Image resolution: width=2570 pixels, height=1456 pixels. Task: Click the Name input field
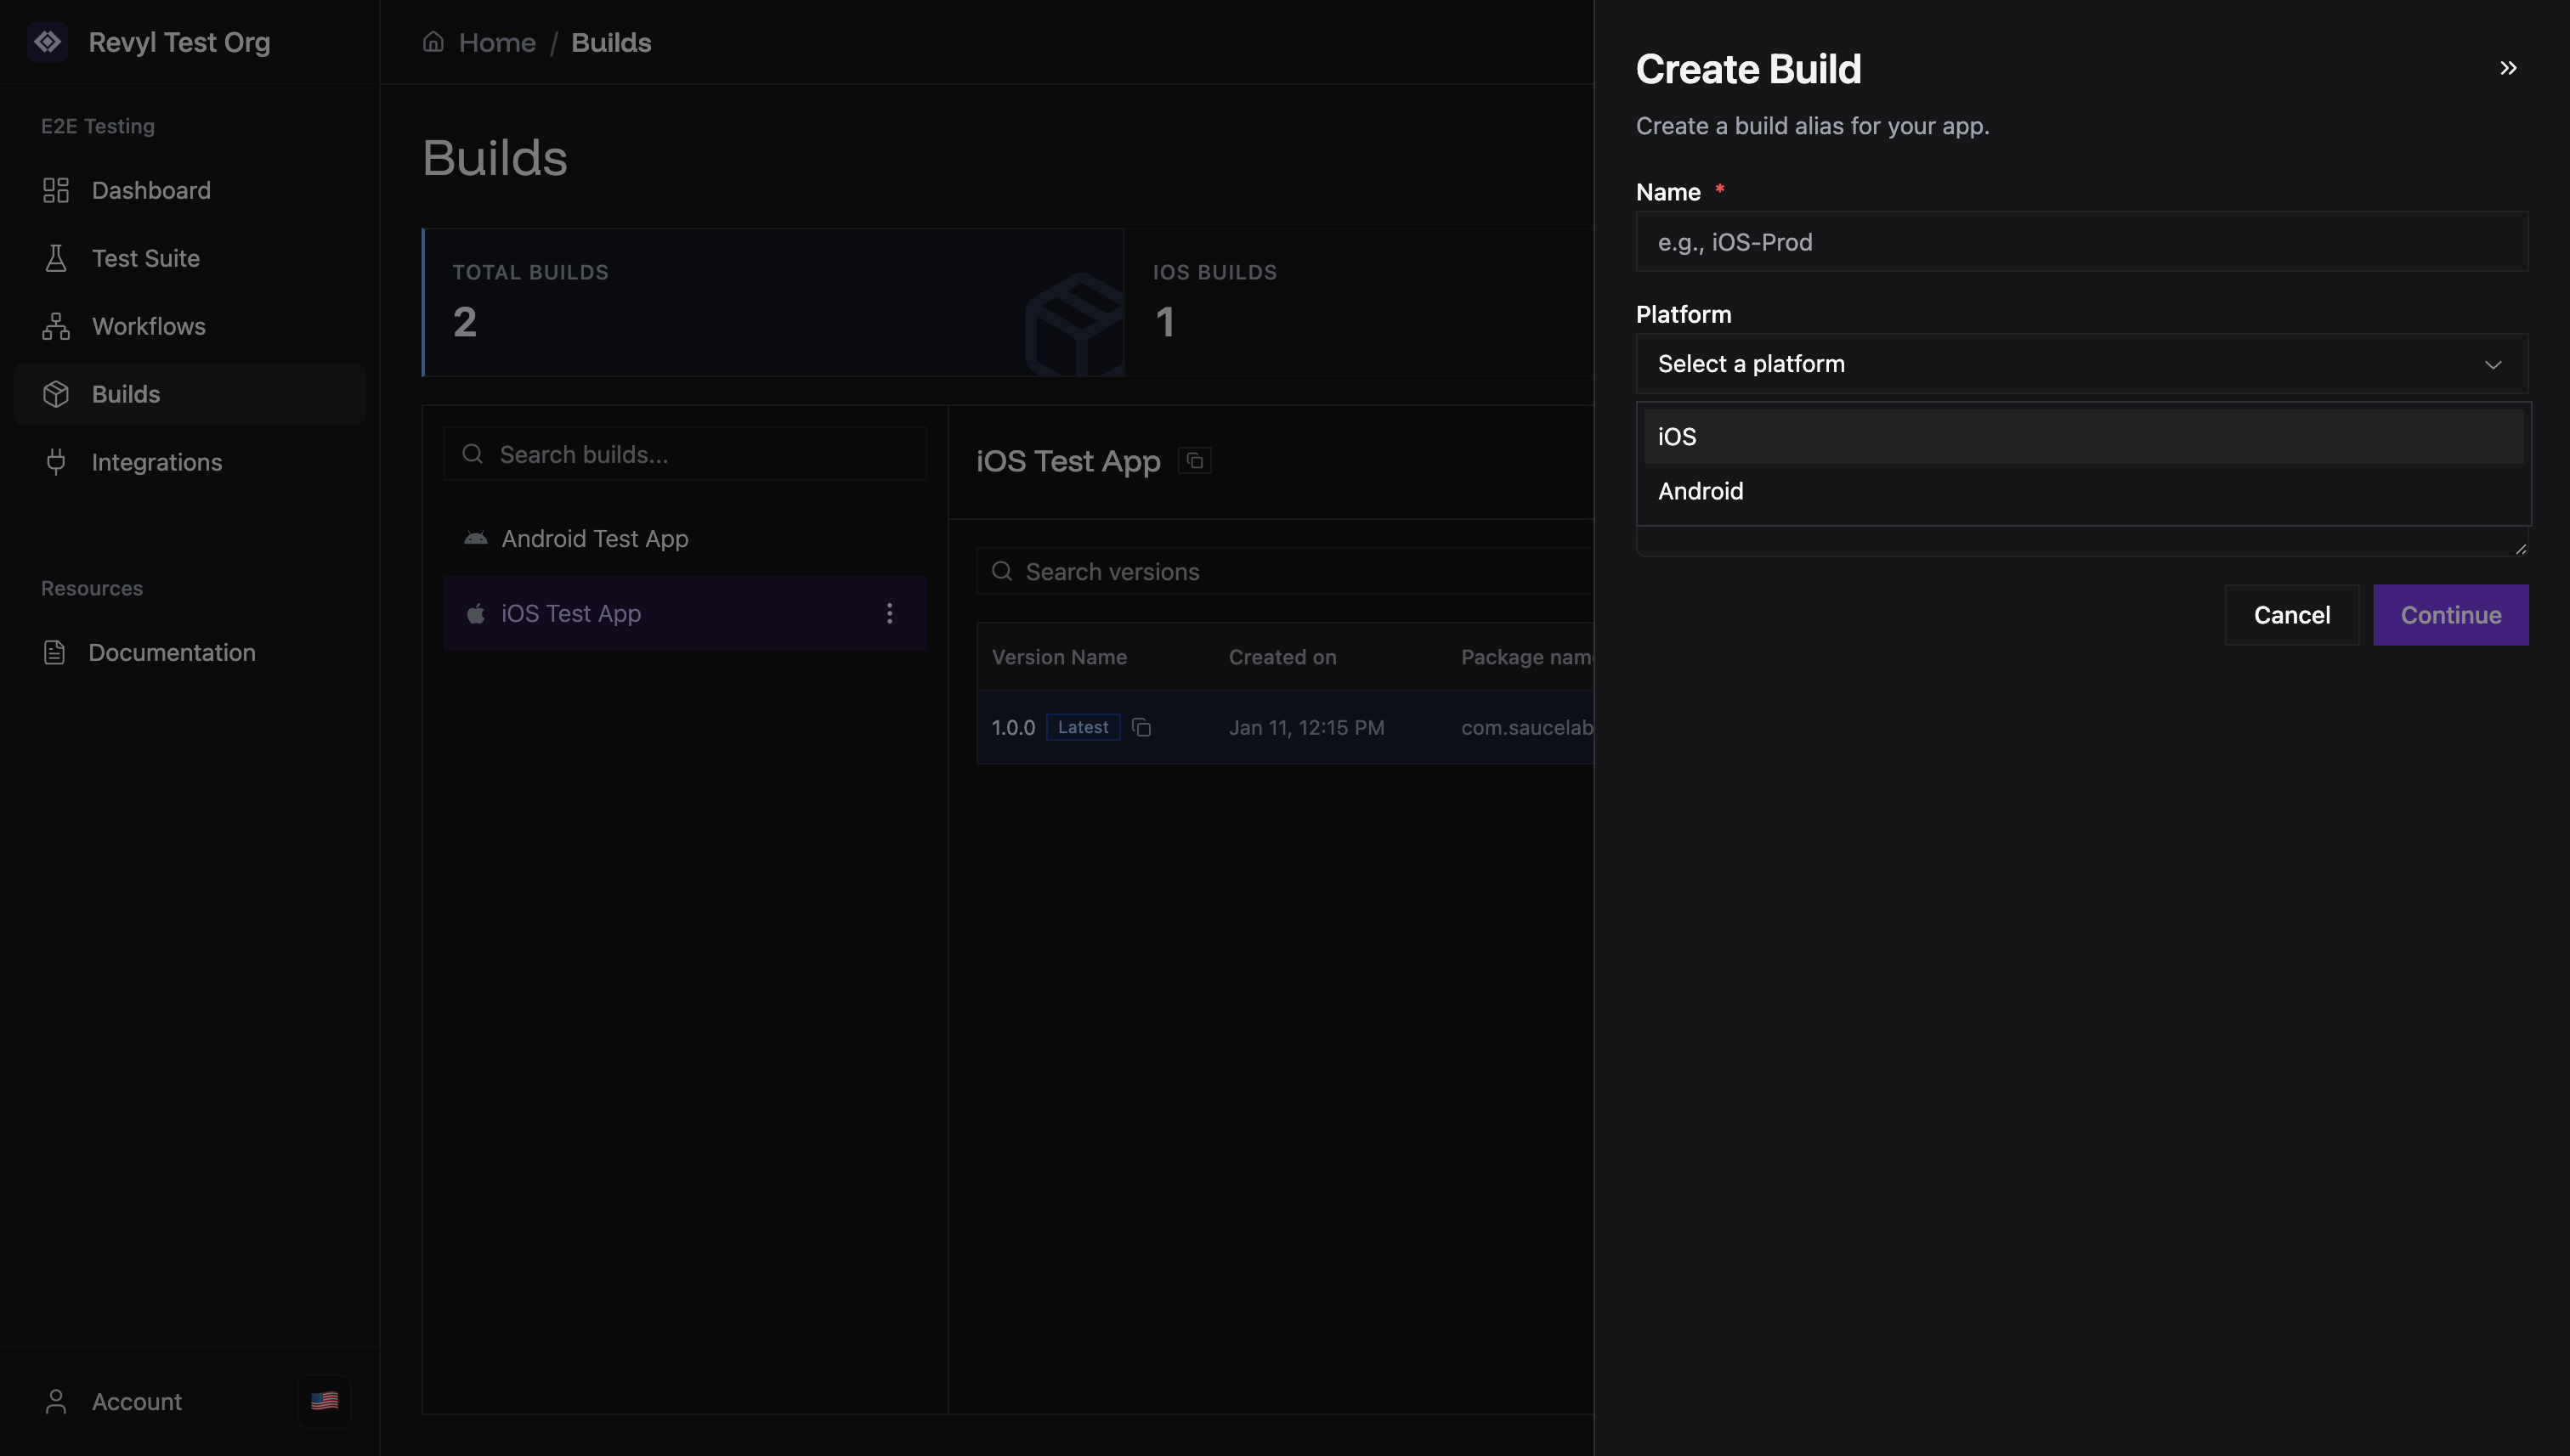(x=2082, y=241)
